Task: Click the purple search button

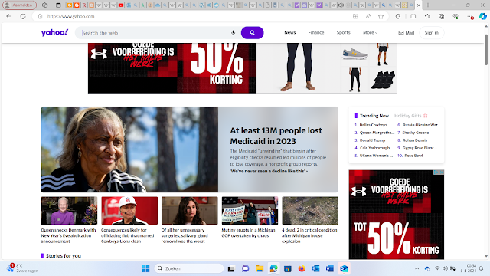Action: (x=252, y=32)
